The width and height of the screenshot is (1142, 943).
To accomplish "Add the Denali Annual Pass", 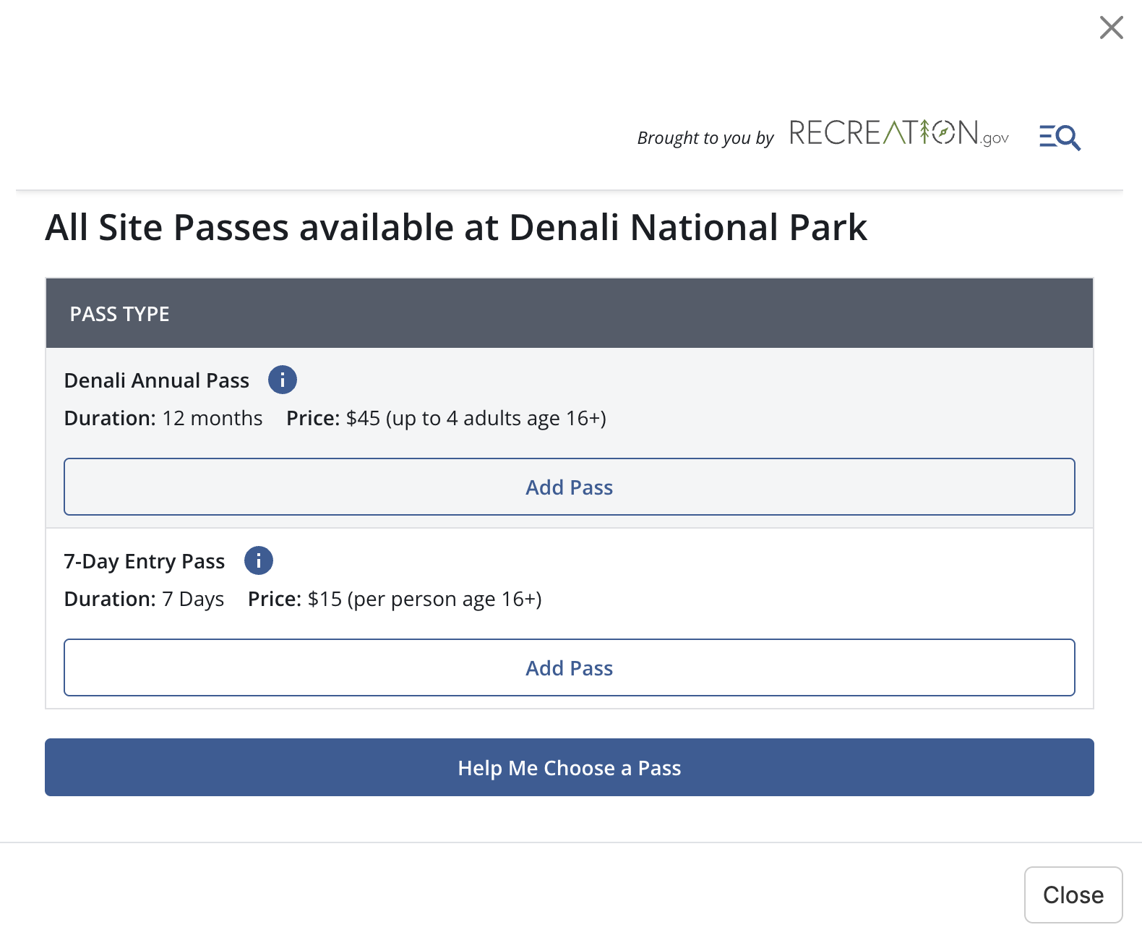I will point(570,487).
